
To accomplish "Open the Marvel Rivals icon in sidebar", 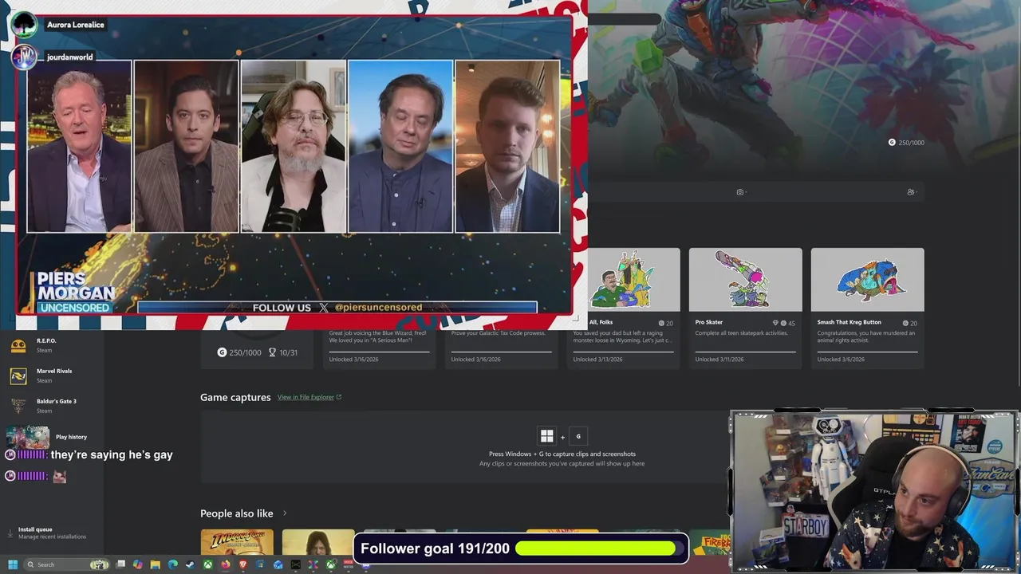I will (18, 375).
